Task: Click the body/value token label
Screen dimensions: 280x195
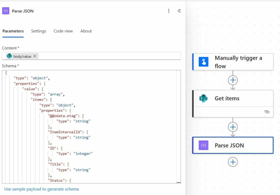Action: (22, 56)
